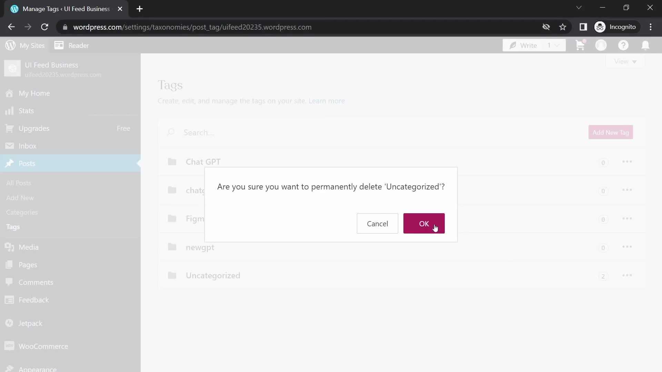Viewport: 662px width, 372px height.
Task: Click the Tags menu item
Action: 13,226
